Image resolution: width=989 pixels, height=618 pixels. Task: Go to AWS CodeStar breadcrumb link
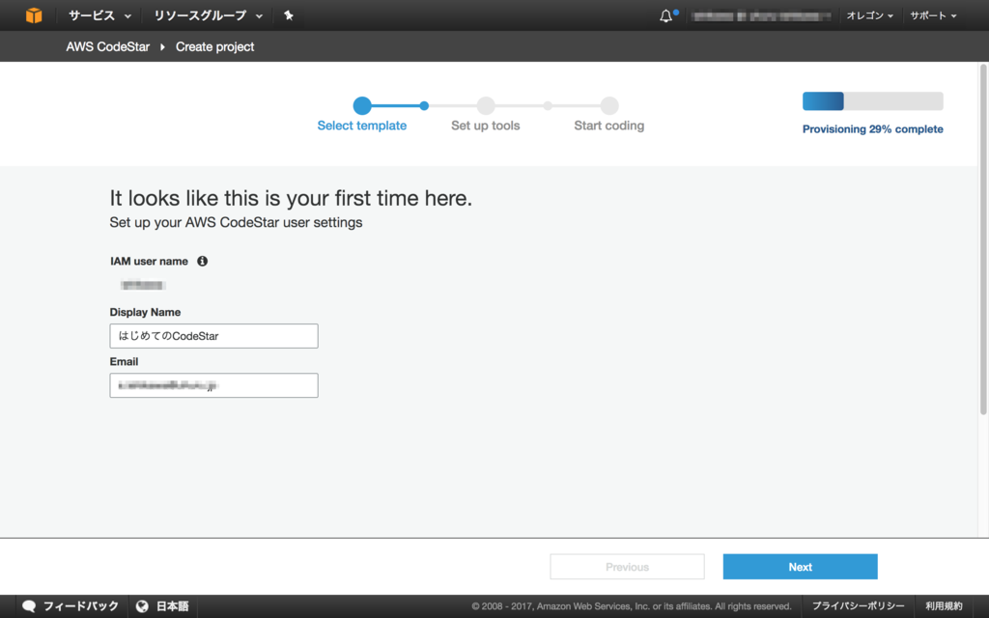(x=108, y=46)
